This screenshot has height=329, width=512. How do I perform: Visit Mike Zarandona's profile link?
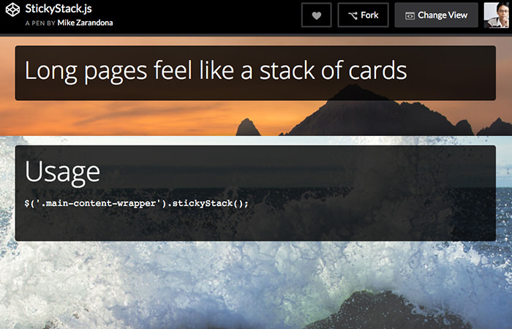click(86, 23)
